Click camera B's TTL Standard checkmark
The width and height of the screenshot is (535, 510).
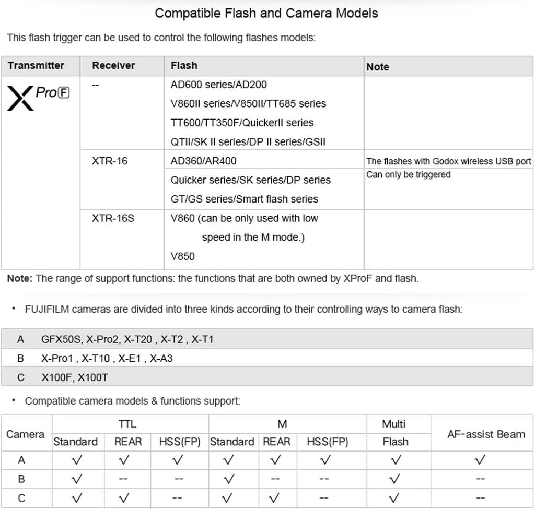point(76,479)
